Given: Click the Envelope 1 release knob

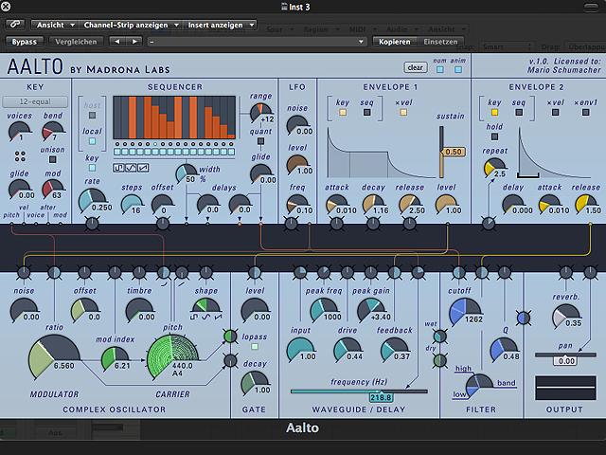Looking at the screenshot, I should coord(410,204).
